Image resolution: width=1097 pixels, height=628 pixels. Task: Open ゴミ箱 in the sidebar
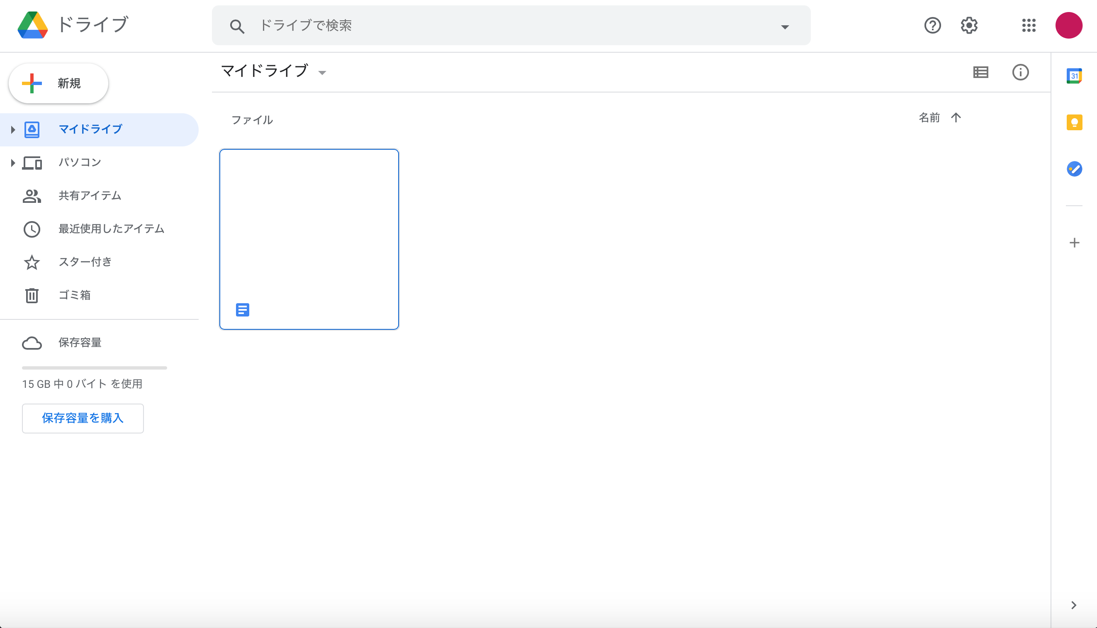pos(99,295)
